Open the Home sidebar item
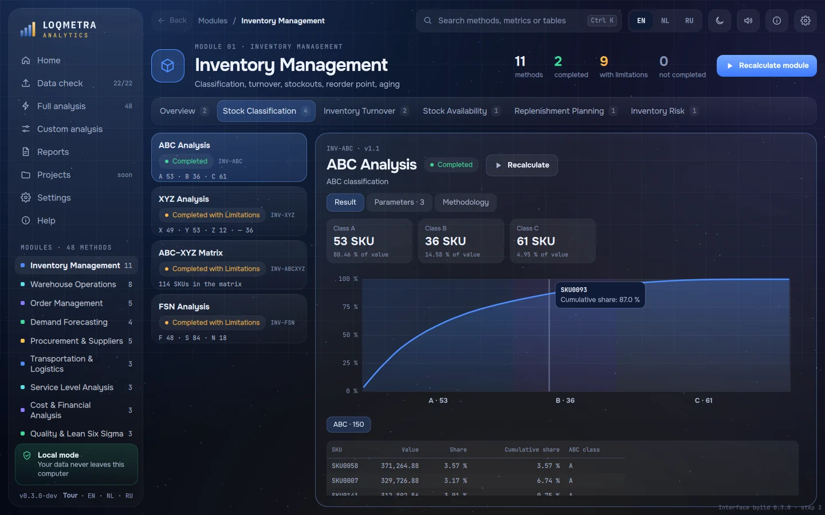The height and width of the screenshot is (515, 825). (76, 60)
